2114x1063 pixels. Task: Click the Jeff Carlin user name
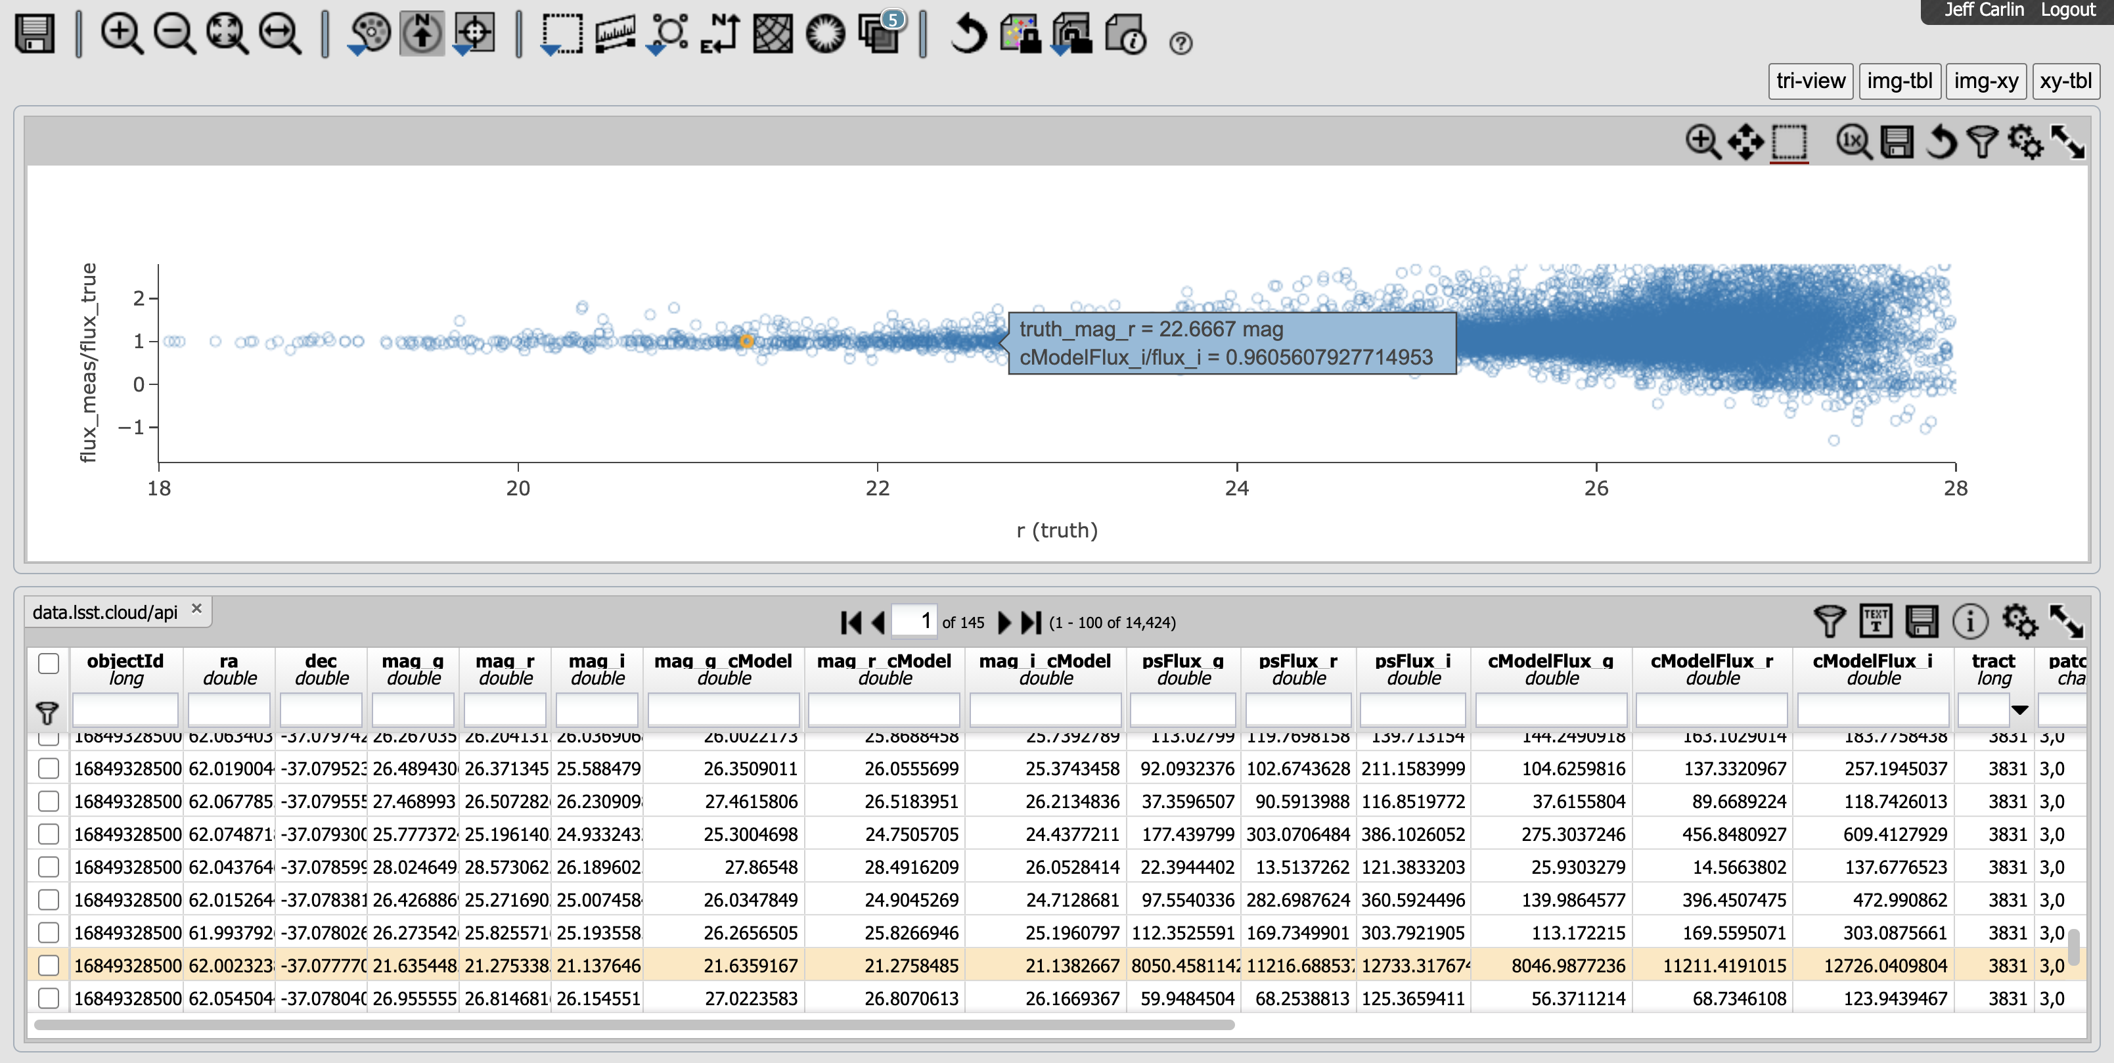(1983, 10)
